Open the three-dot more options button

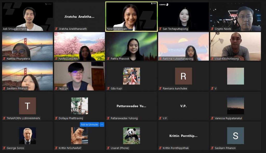click(102, 124)
